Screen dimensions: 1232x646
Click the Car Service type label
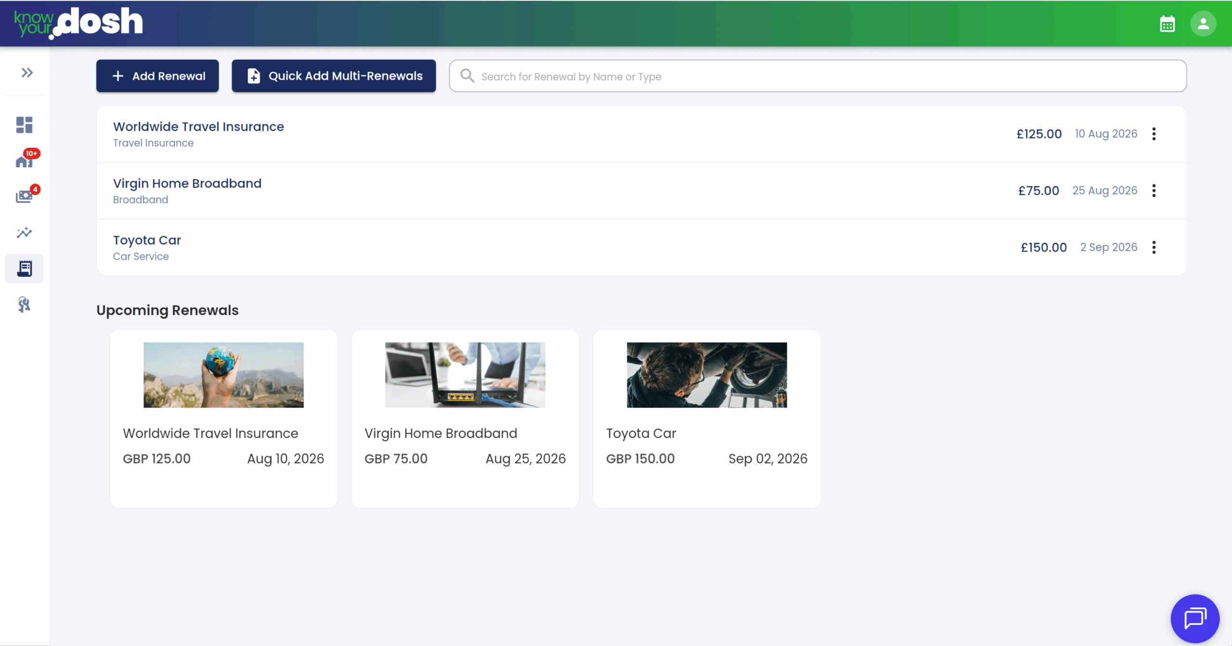click(x=141, y=257)
